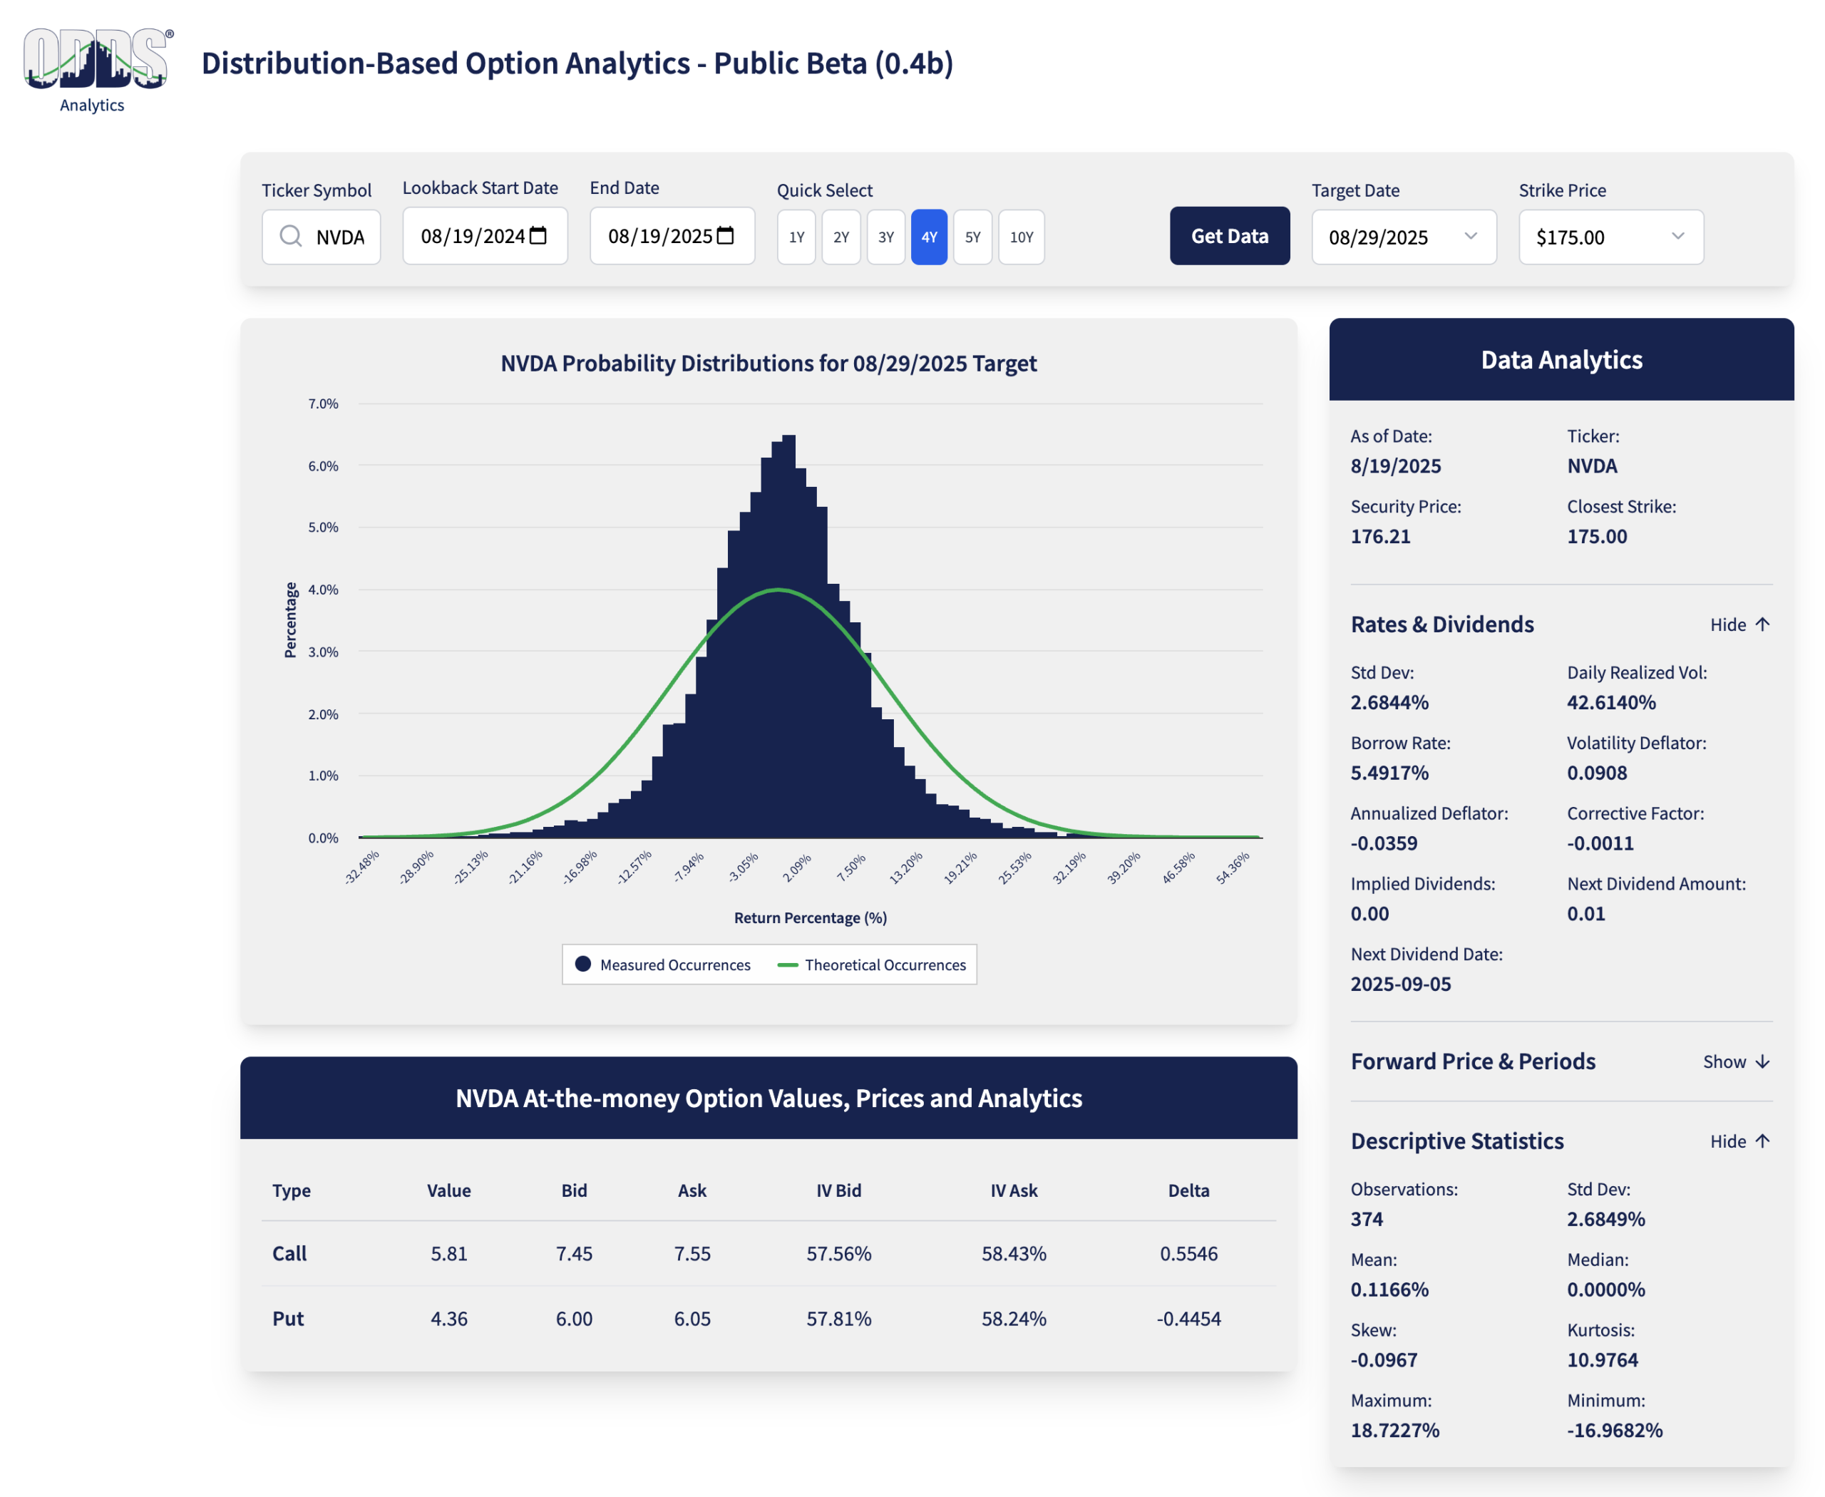Click Daily Realized Vol value 42.6140%

coord(1611,702)
